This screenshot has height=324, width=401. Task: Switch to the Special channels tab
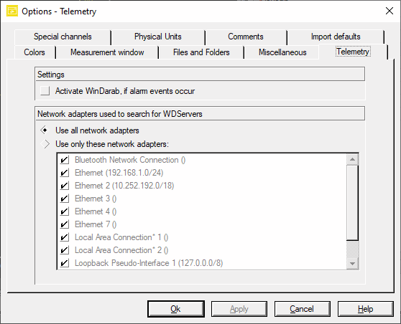(x=63, y=37)
